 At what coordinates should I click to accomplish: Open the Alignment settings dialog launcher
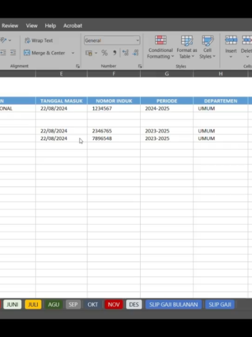78,66
